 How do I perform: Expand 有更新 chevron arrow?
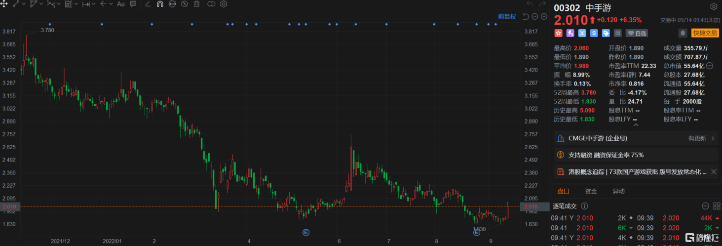coord(713,138)
